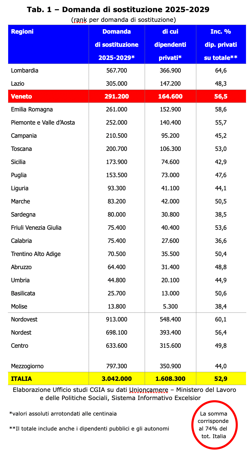Image resolution: width=251 pixels, height=456 pixels.
Task: Click the "di cui dipendenti privati*" column header
Action: [x=170, y=44]
